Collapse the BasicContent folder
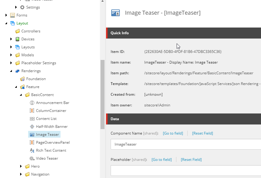The height and width of the screenshot is (178, 261). click(x=21, y=95)
